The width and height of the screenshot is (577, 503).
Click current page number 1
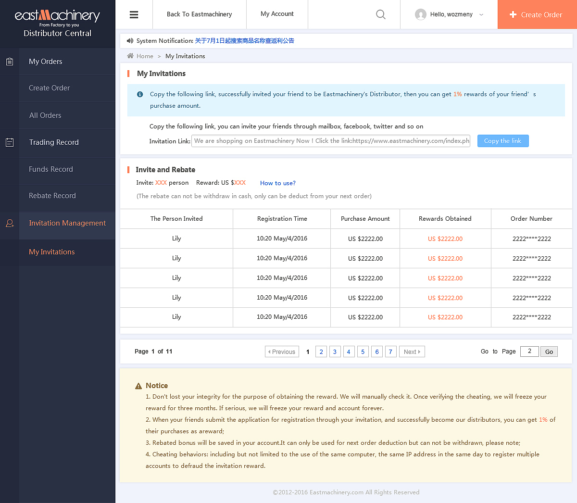(308, 352)
